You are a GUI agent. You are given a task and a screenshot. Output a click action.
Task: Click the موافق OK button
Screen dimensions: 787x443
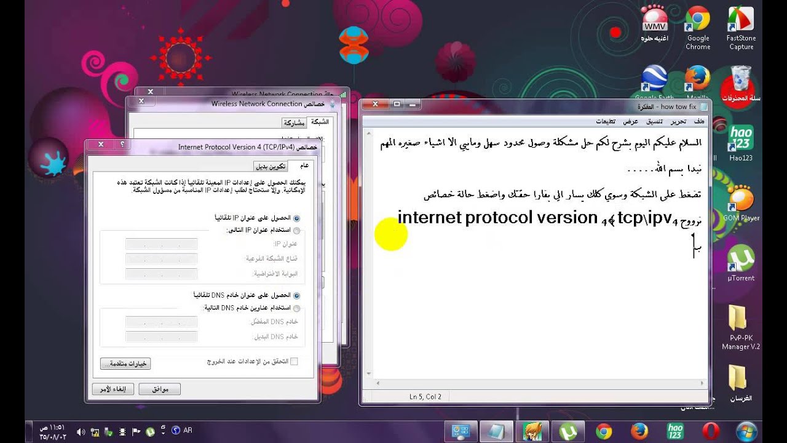point(160,389)
